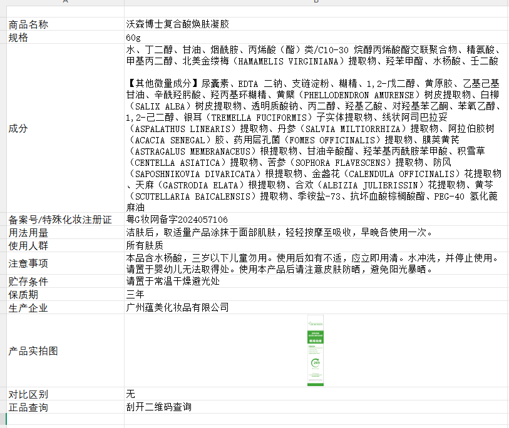Click the green product tube photo
The image size is (509, 428).
pos(316,350)
